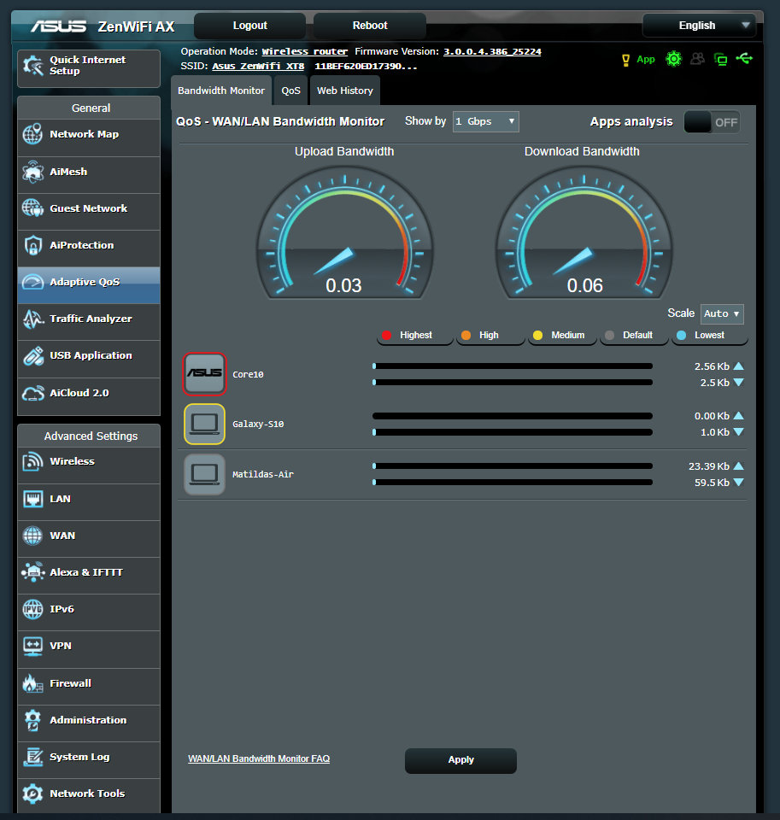Click the Firewall flame icon
This screenshot has width=780, height=820.
(32, 683)
